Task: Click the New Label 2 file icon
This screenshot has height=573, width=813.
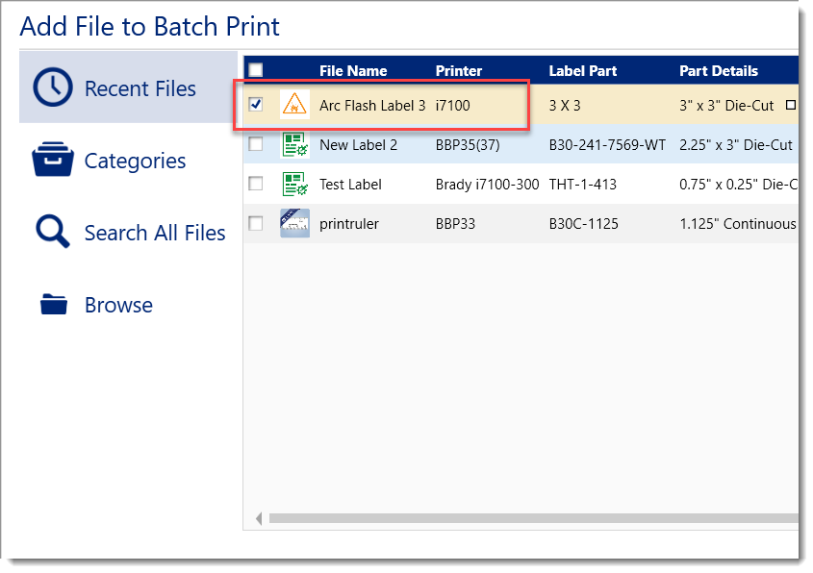Action: click(x=294, y=145)
